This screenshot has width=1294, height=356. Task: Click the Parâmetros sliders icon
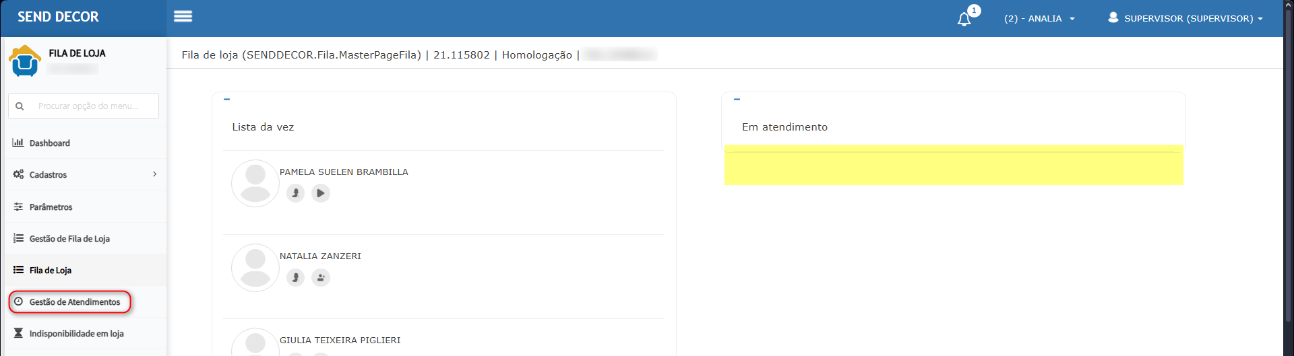coord(18,207)
